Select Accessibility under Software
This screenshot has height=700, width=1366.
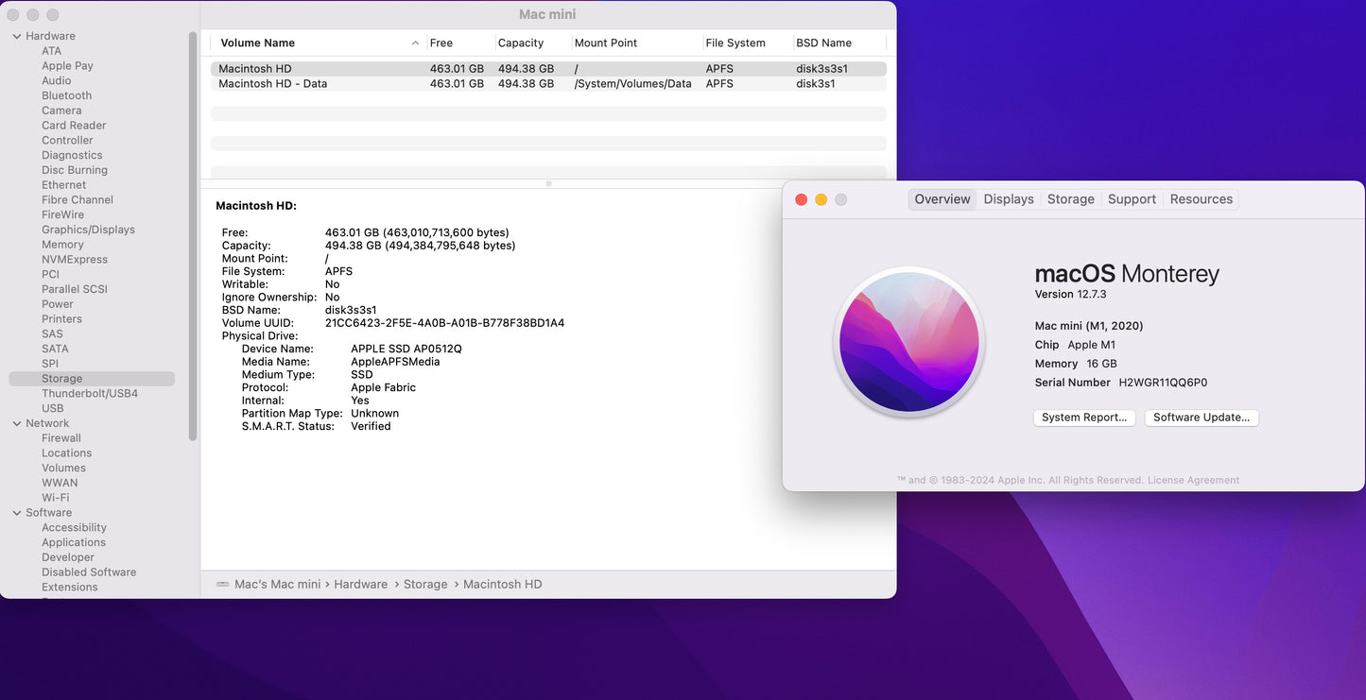(x=74, y=528)
